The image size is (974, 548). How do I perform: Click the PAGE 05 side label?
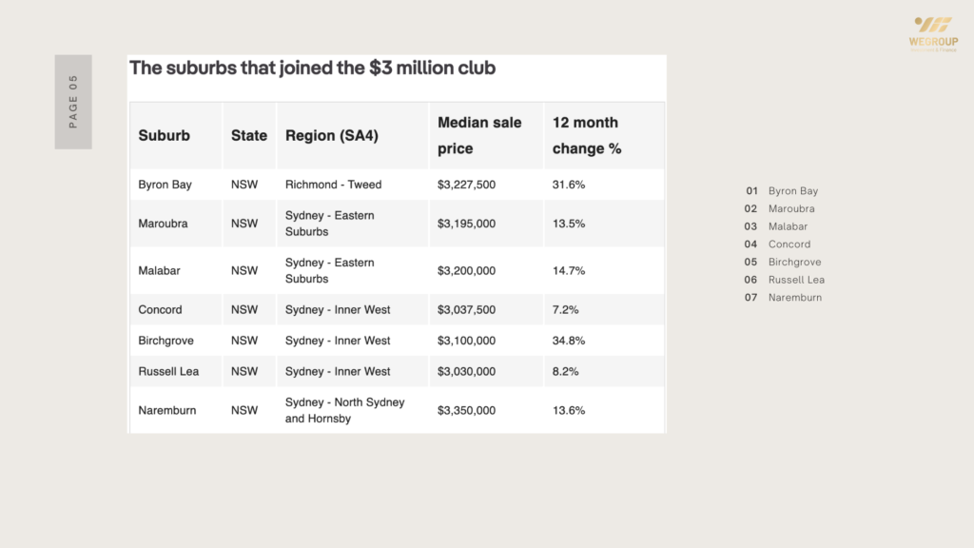(x=73, y=102)
